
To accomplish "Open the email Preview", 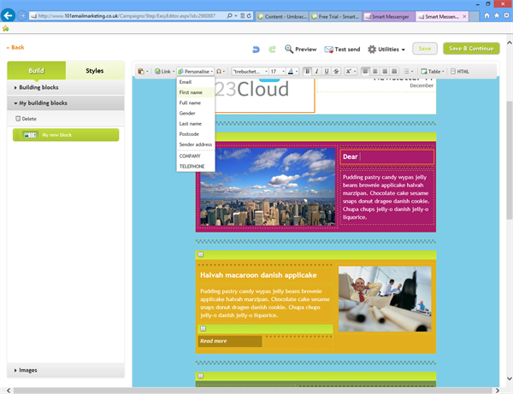I will pyautogui.click(x=300, y=50).
